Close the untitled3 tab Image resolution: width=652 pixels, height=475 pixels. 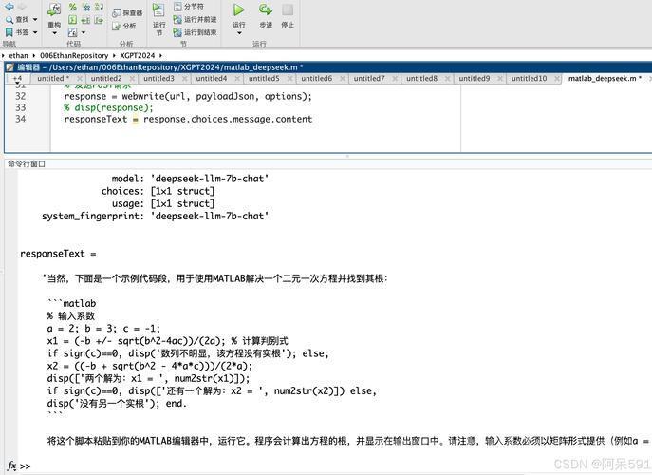click(185, 78)
